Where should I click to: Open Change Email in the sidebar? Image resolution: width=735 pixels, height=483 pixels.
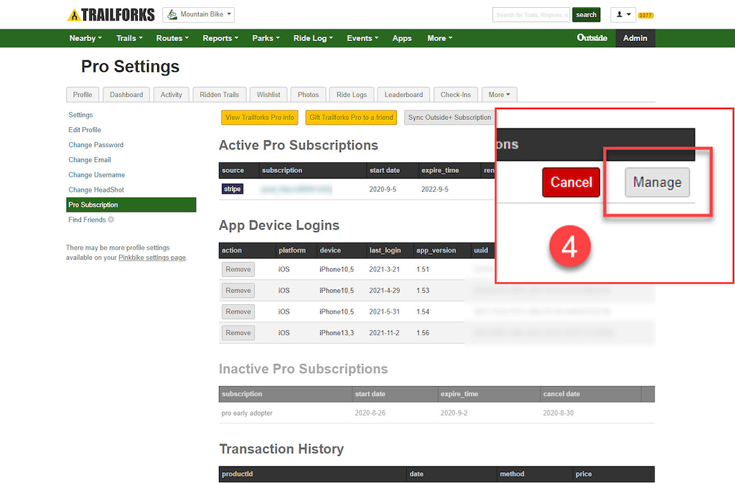90,160
